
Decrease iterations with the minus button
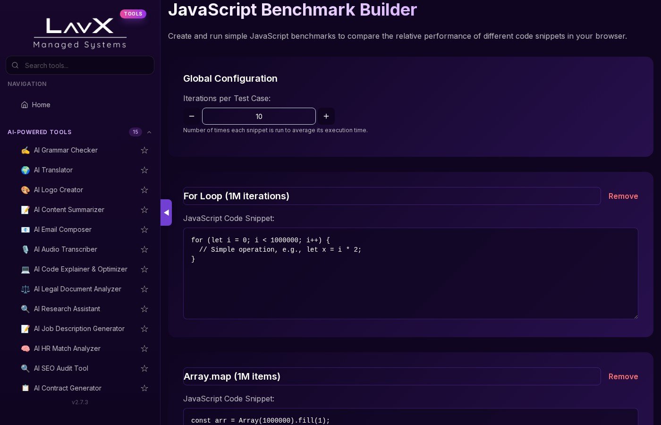point(192,116)
